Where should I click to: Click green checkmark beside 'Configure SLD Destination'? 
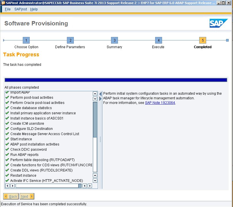(x=7, y=128)
